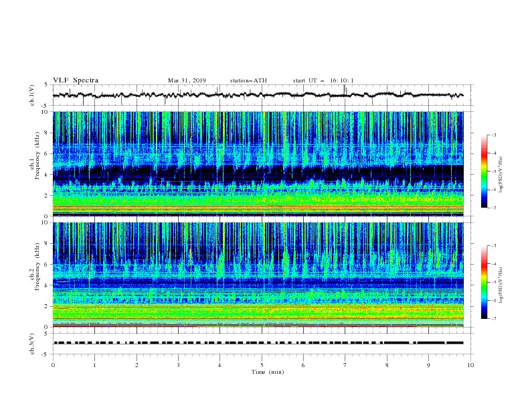The image size is (530, 410).
Task: Click the "-4" tick on the ch.2 colorbar
Action: tap(493, 264)
